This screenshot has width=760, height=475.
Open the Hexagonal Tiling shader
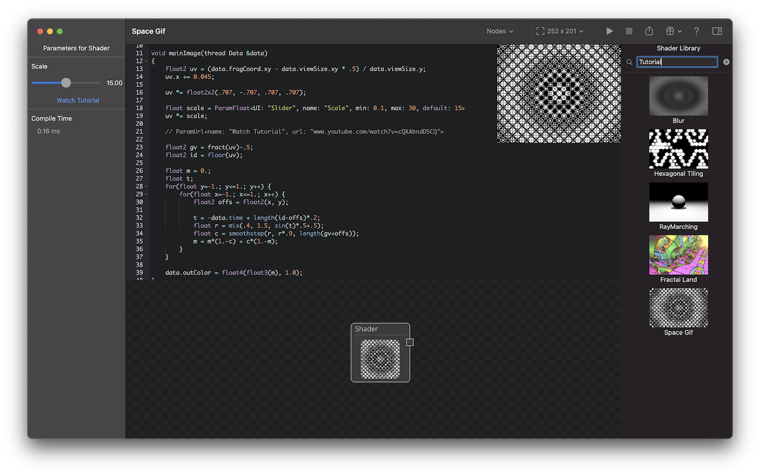click(678, 149)
